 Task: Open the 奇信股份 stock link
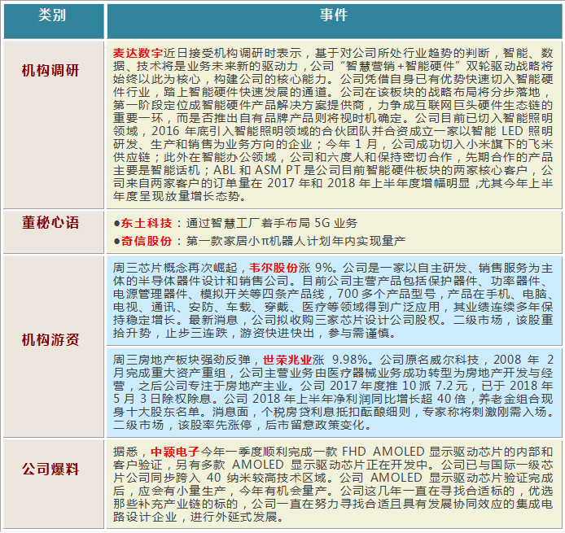pyautogui.click(x=146, y=241)
